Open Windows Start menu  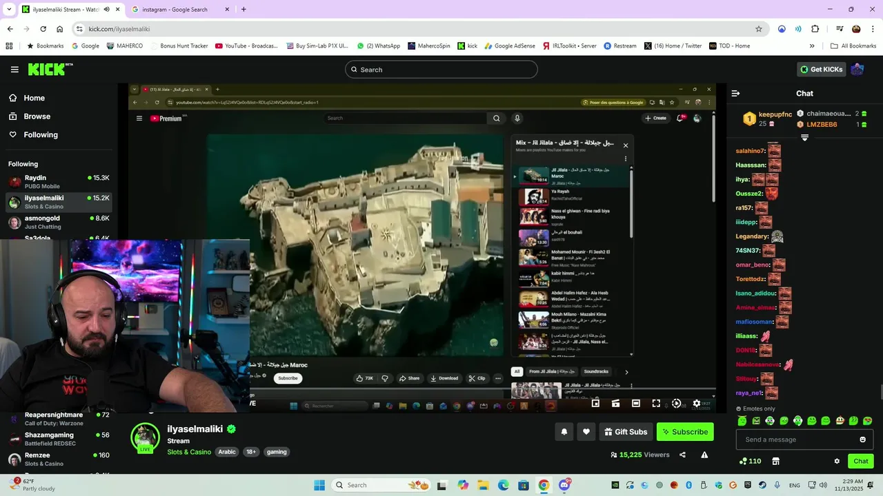(319, 485)
